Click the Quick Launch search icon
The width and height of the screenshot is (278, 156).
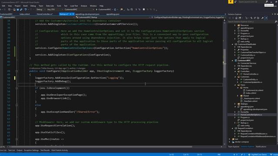(267, 2)
